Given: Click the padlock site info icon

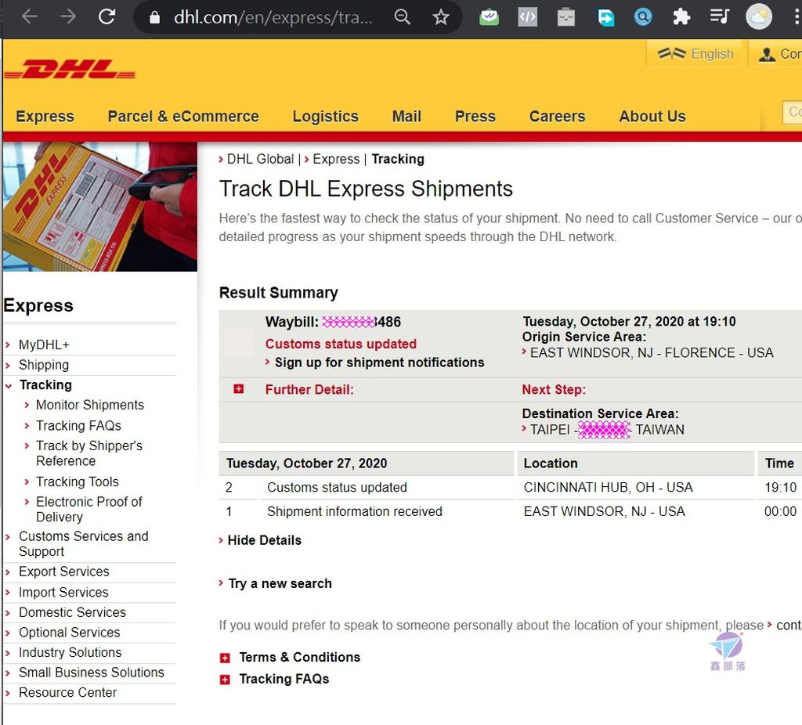Looking at the screenshot, I should pyautogui.click(x=154, y=18).
